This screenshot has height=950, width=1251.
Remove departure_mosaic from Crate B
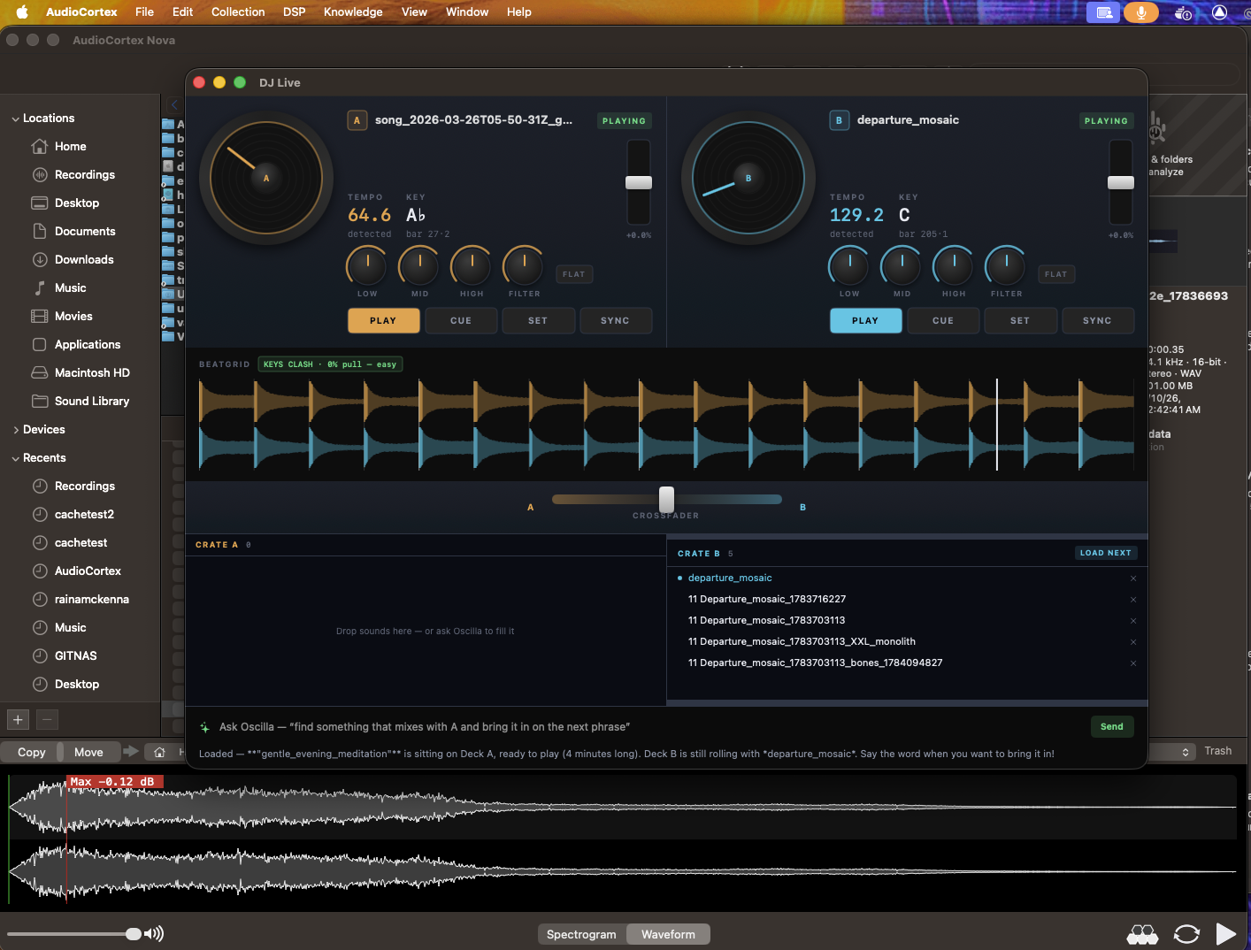point(1133,578)
